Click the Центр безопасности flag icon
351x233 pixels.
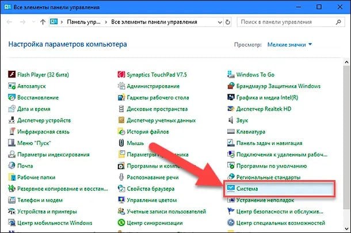pyautogui.click(x=231, y=211)
